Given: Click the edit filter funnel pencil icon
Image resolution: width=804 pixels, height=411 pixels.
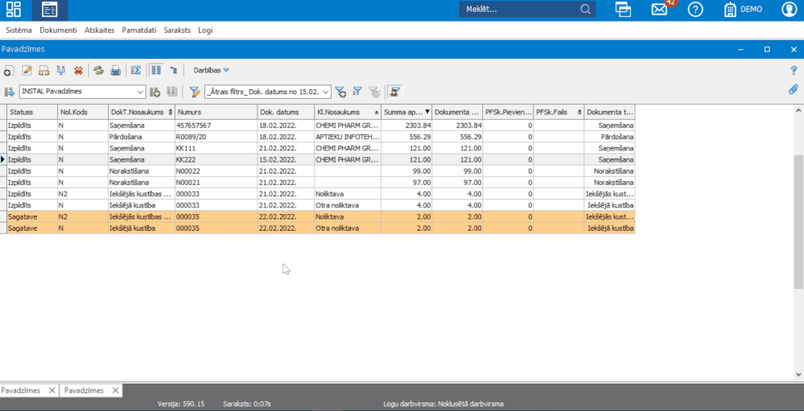Looking at the screenshot, I should click(194, 92).
